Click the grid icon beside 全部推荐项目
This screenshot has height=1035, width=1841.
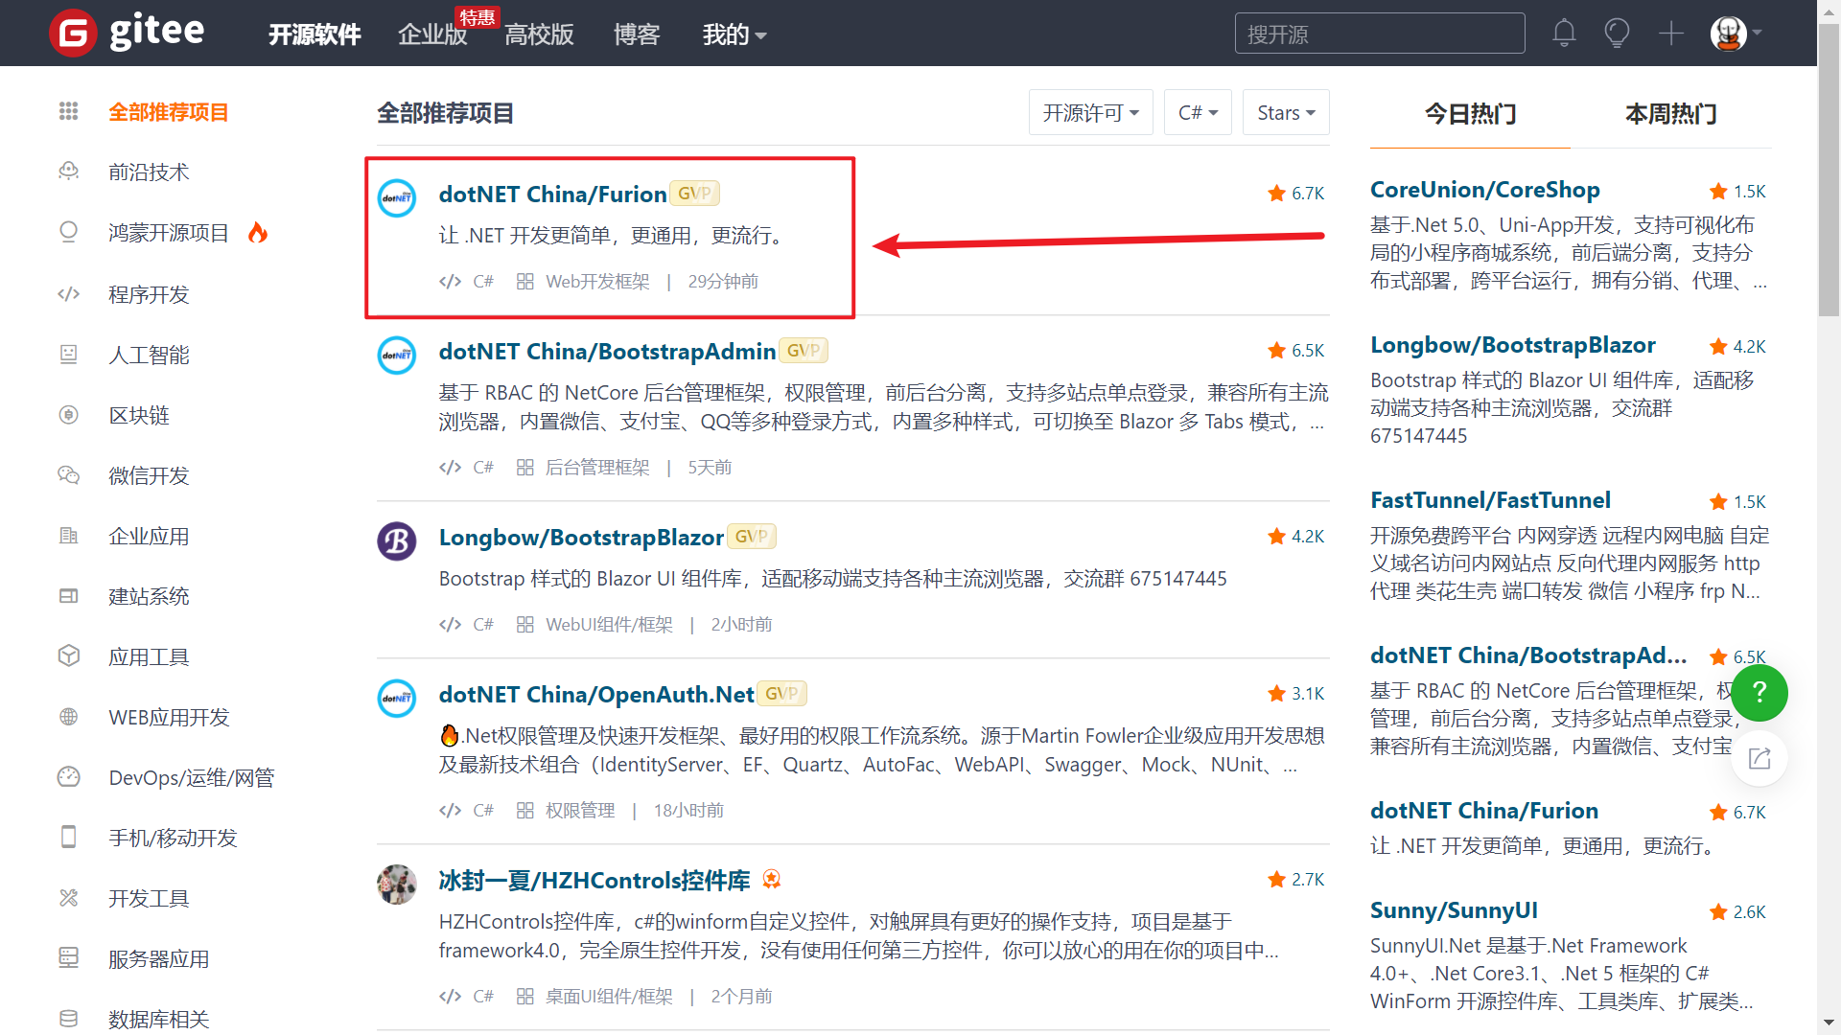point(68,111)
